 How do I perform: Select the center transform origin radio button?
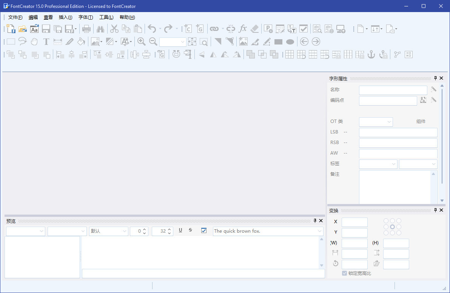point(393,227)
